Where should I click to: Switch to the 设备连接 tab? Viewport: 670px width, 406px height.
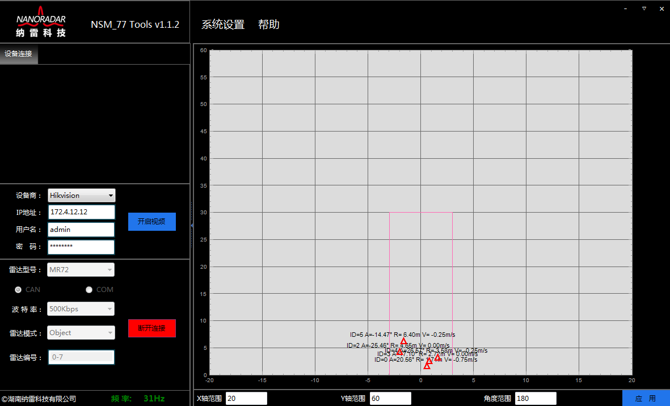point(19,54)
